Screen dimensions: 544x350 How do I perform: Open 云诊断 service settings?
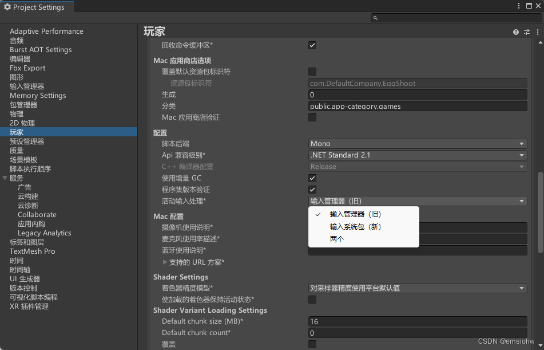point(28,206)
